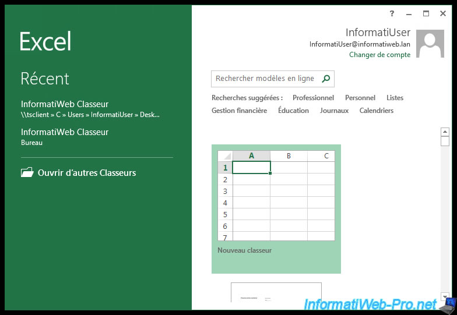The image size is (457, 315).
Task: Open the Help question mark icon
Action: point(392,13)
